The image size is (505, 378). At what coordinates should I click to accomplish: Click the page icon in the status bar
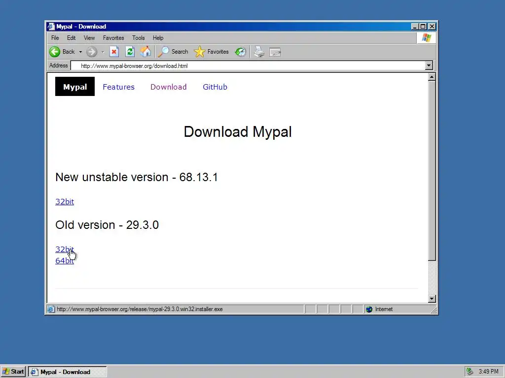(x=51, y=309)
